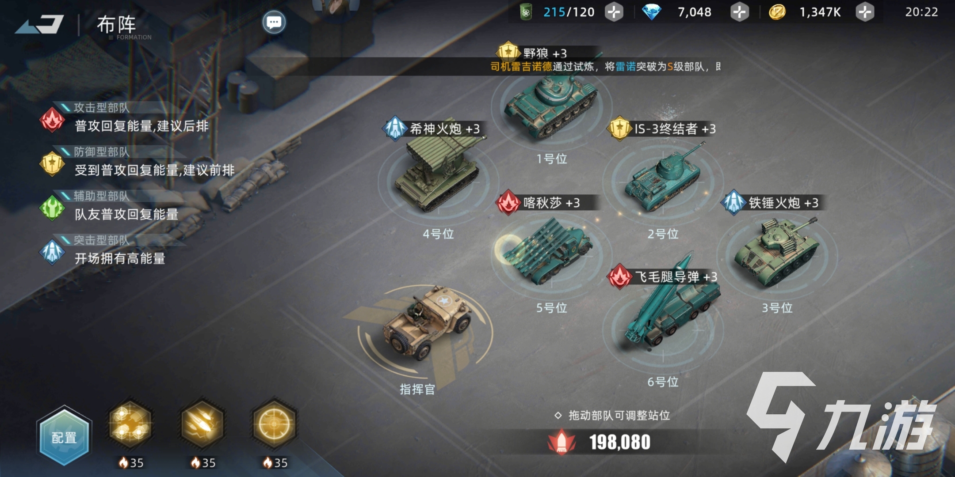The width and height of the screenshot is (955, 477).
Task: Open the 配置 hexagon button
Action: pos(65,436)
